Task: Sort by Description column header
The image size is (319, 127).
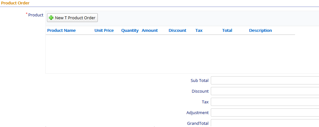Action: coord(260,31)
